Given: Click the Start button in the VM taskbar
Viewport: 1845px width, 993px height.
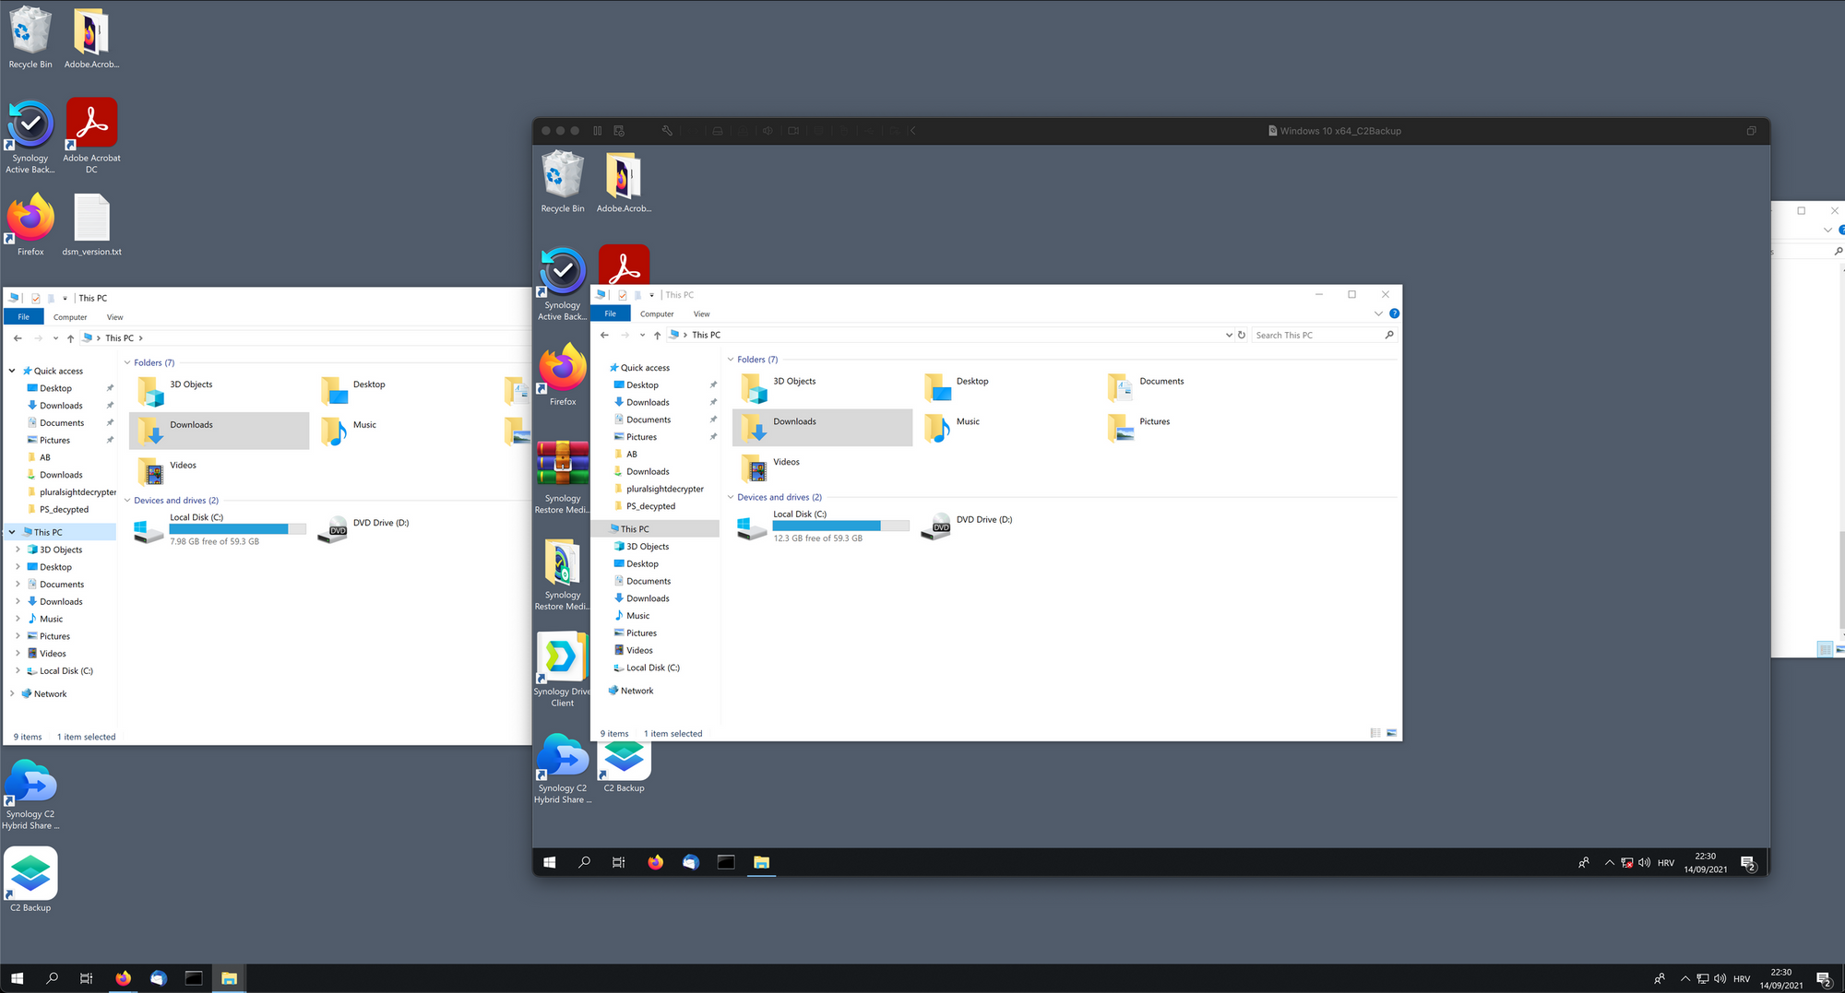Looking at the screenshot, I should pos(550,862).
